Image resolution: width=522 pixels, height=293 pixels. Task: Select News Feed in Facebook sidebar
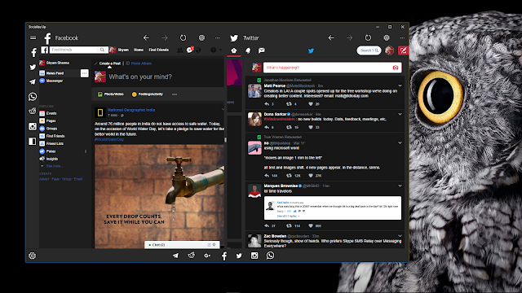click(55, 73)
